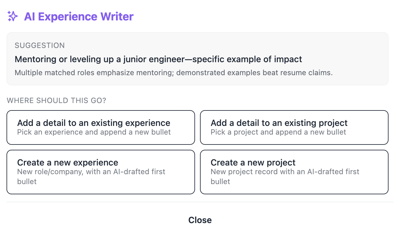
Task: Click the purple sparkle AI icon
Action: click(13, 16)
